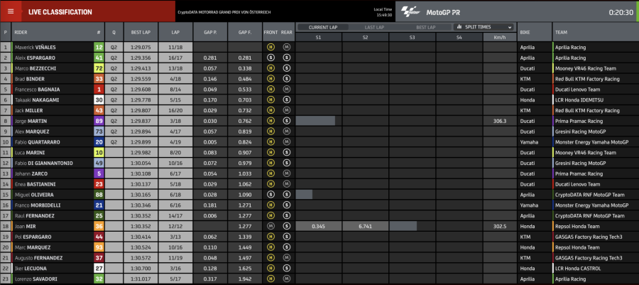
Task: Click the Km/h column header
Action: 500,37
